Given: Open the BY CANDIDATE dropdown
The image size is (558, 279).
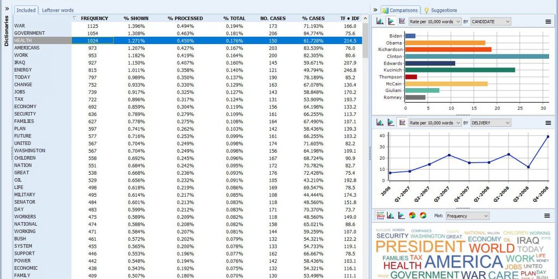Looking at the screenshot, I should click(491, 22).
